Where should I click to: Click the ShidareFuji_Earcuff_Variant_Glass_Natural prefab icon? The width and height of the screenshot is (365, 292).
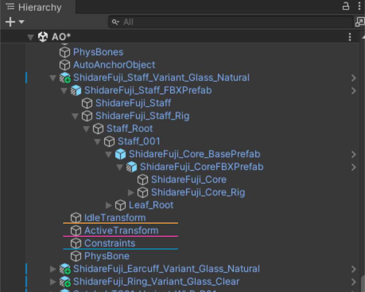(65, 269)
